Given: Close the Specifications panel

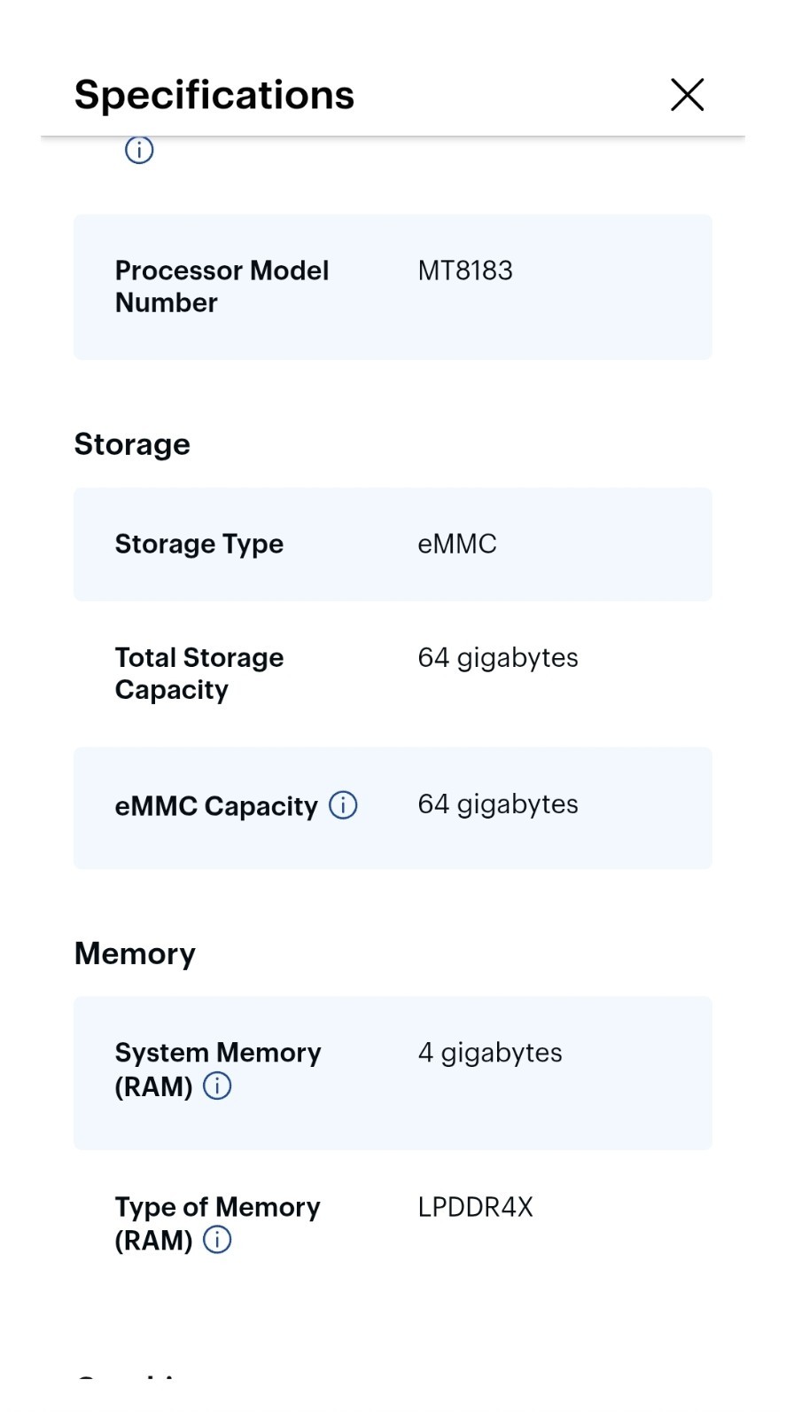Looking at the screenshot, I should [687, 95].
